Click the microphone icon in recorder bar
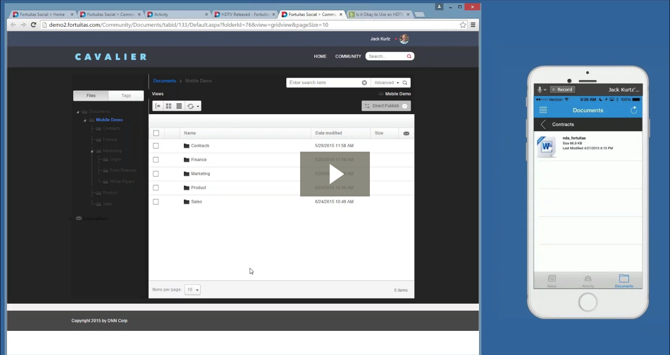Image resolution: width=670 pixels, height=355 pixels. pos(540,90)
